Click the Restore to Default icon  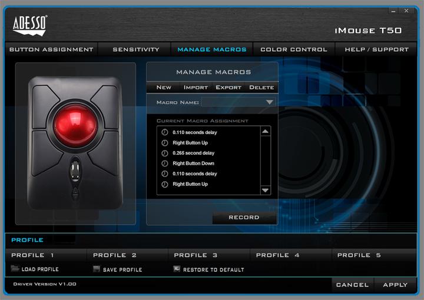click(x=177, y=269)
